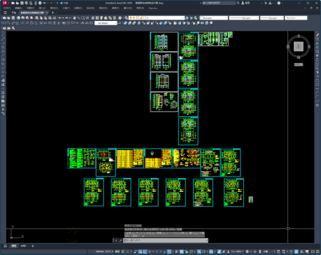Open the Modify menu
321x255 pixels.
pyautogui.click(x=104, y=8)
